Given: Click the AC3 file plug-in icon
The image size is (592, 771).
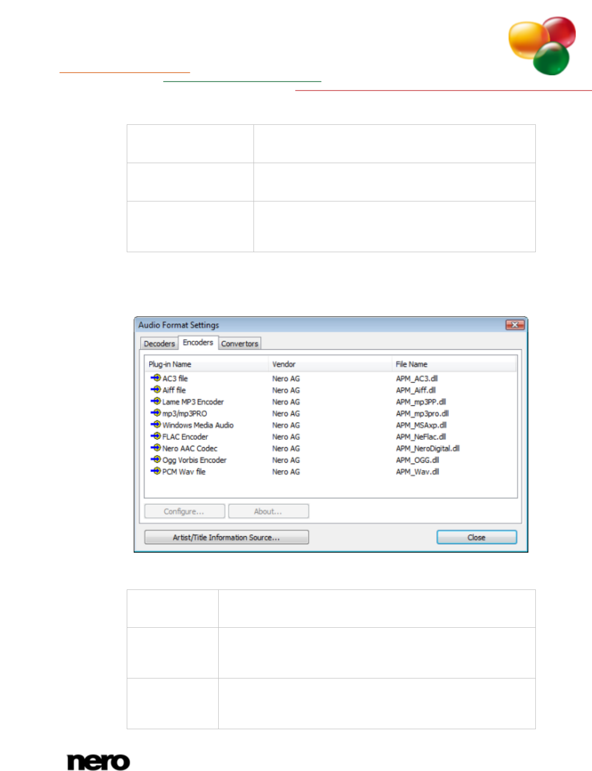Looking at the screenshot, I should tap(156, 378).
